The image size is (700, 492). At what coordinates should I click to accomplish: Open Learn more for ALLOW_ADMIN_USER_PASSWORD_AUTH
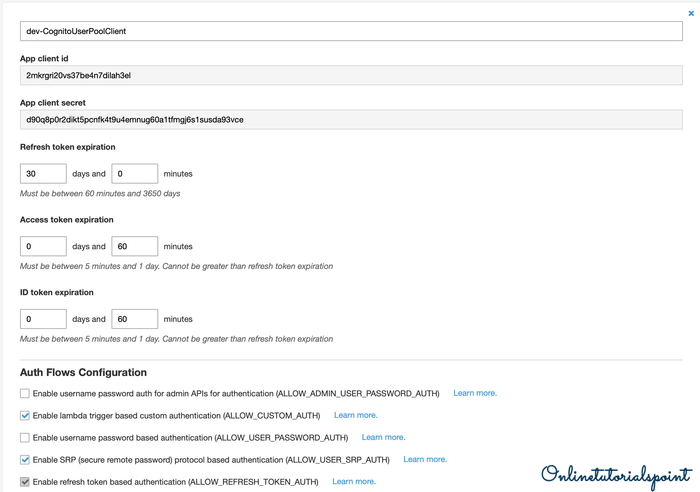[475, 393]
